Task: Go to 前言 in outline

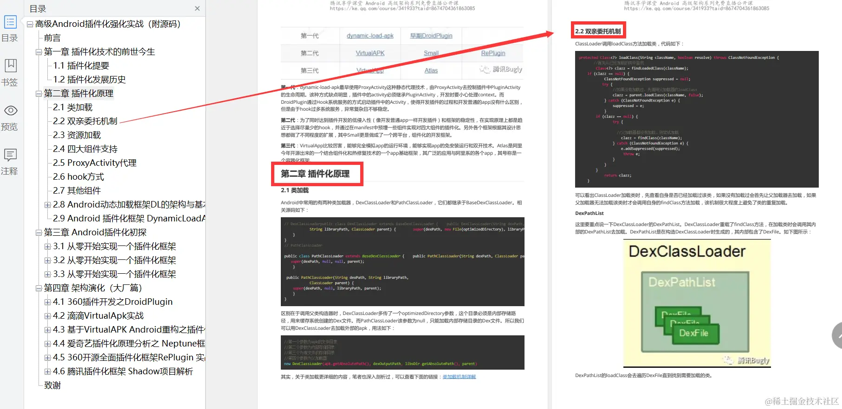Action: click(x=52, y=38)
